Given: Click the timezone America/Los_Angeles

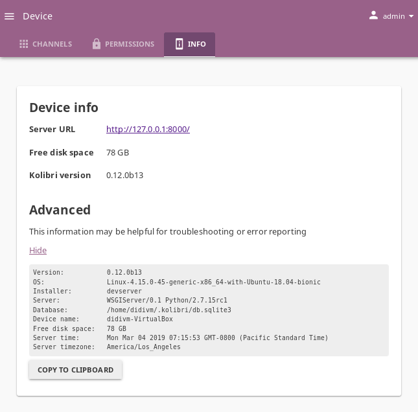Looking at the screenshot, I should [x=143, y=347].
